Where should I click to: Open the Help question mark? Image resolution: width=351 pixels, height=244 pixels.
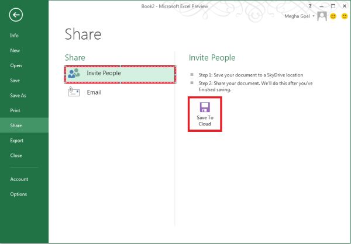point(310,6)
